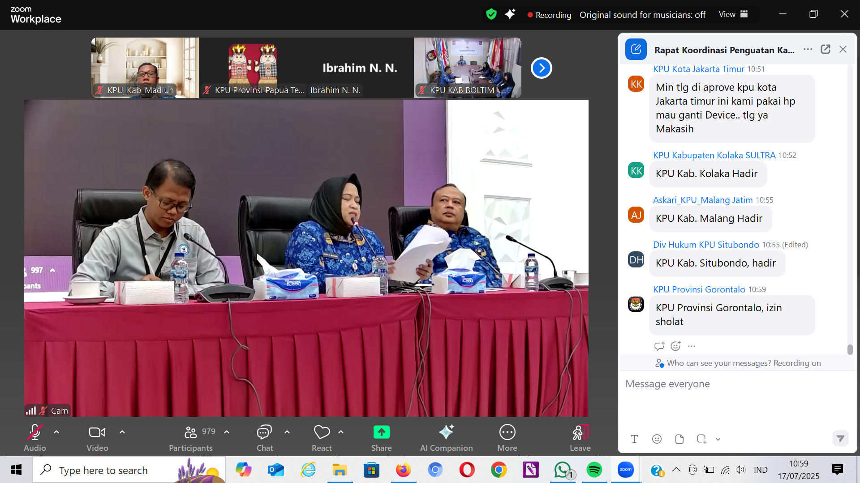Open the participants options arrow
The height and width of the screenshot is (483, 860).
227,432
